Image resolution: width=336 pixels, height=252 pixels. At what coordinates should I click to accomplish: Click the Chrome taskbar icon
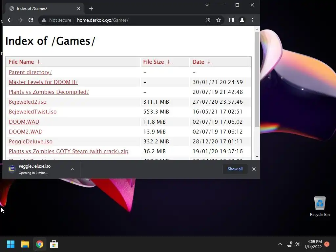39,244
